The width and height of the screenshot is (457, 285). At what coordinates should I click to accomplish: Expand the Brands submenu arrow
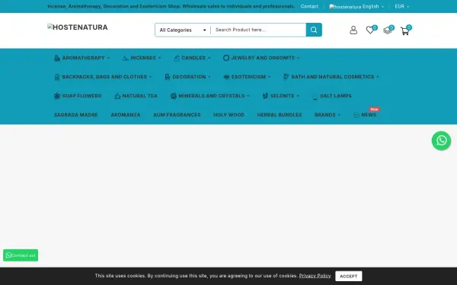(339, 116)
